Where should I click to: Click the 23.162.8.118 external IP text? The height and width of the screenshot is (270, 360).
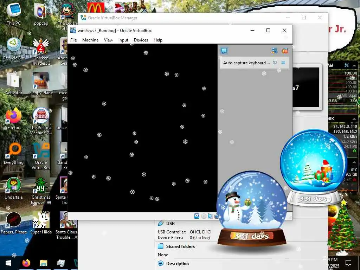click(x=345, y=127)
